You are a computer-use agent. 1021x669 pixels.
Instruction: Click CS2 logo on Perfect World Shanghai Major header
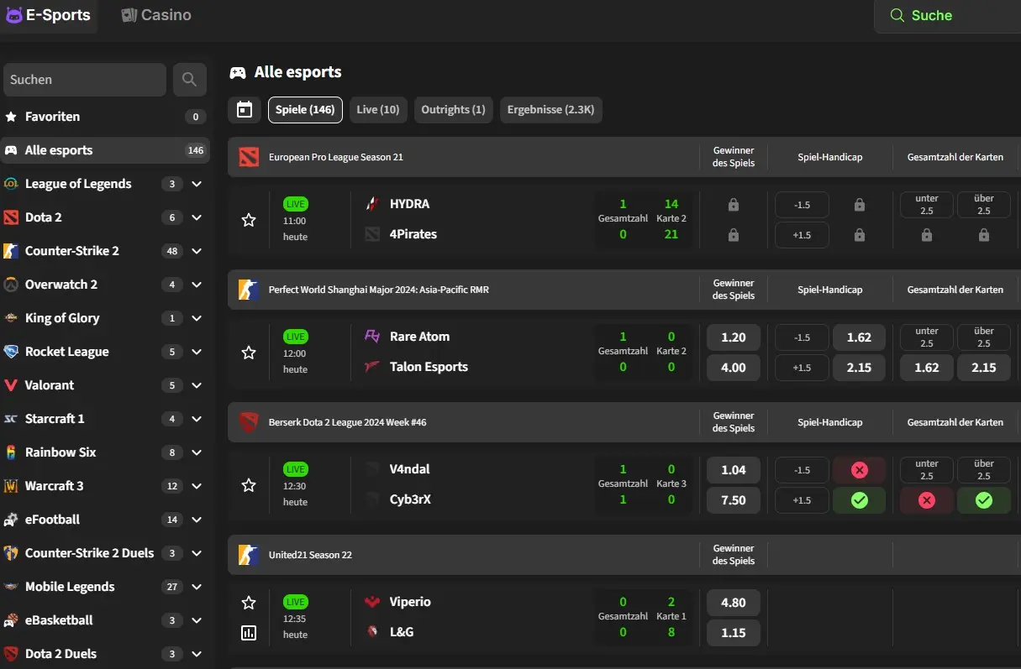click(249, 290)
